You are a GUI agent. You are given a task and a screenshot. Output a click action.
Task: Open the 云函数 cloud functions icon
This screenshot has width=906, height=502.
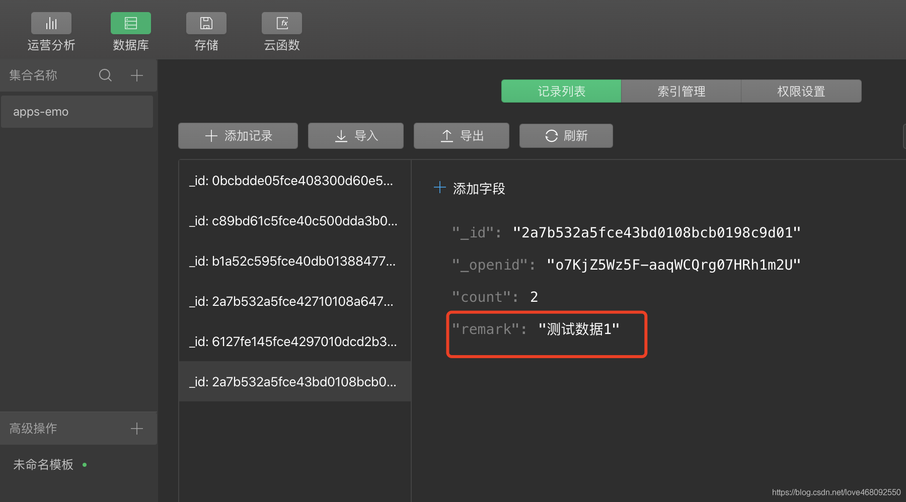click(x=281, y=23)
